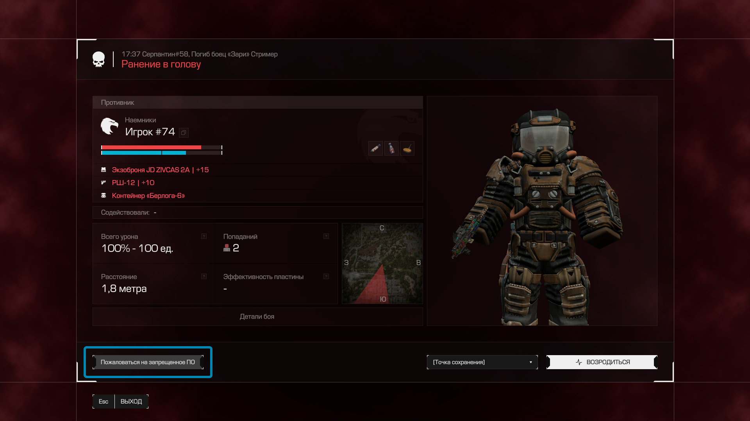Select the food bowl consumable icon
750x421 pixels.
coord(407,148)
